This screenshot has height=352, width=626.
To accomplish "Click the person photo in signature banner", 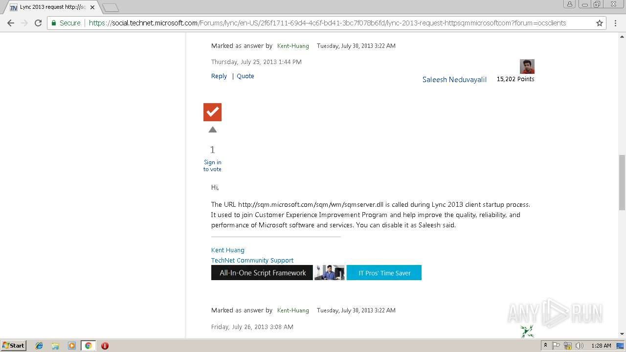I will pyautogui.click(x=330, y=273).
